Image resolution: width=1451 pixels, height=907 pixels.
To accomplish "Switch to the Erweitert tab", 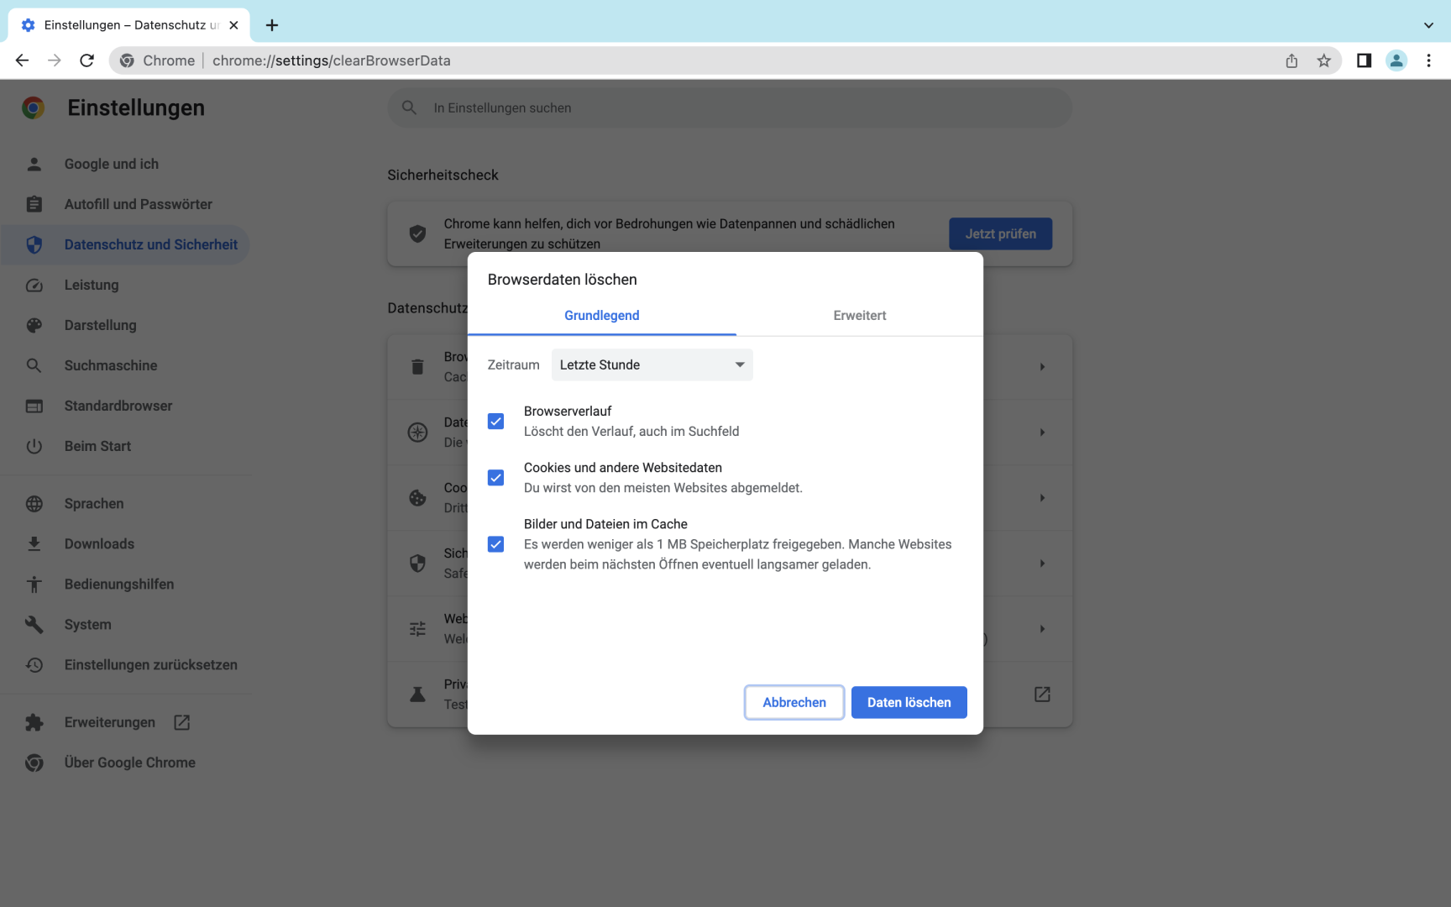I will click(859, 315).
